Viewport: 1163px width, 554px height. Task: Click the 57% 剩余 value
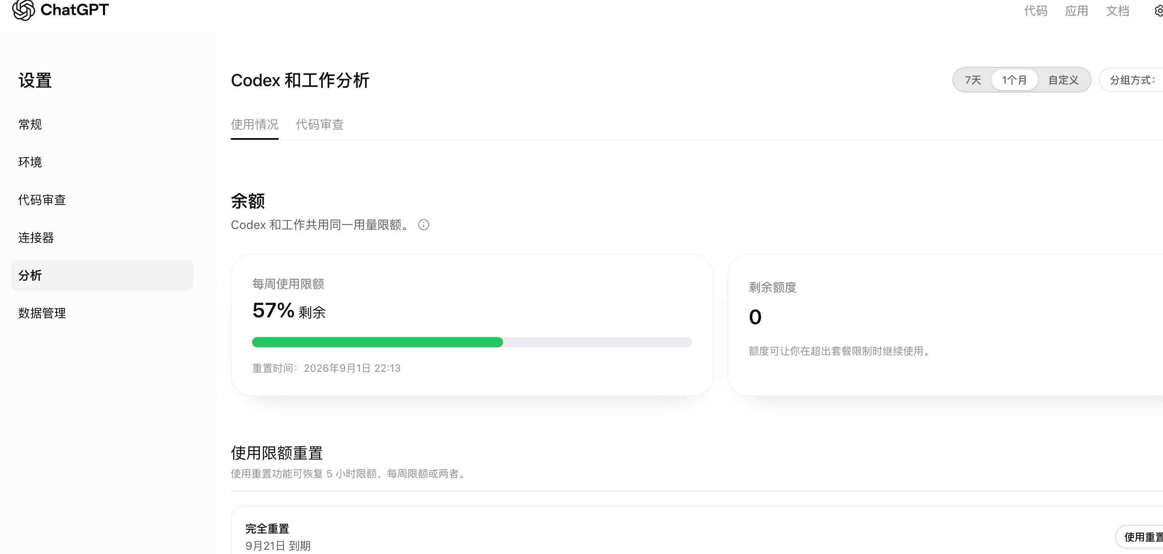pyautogui.click(x=289, y=310)
